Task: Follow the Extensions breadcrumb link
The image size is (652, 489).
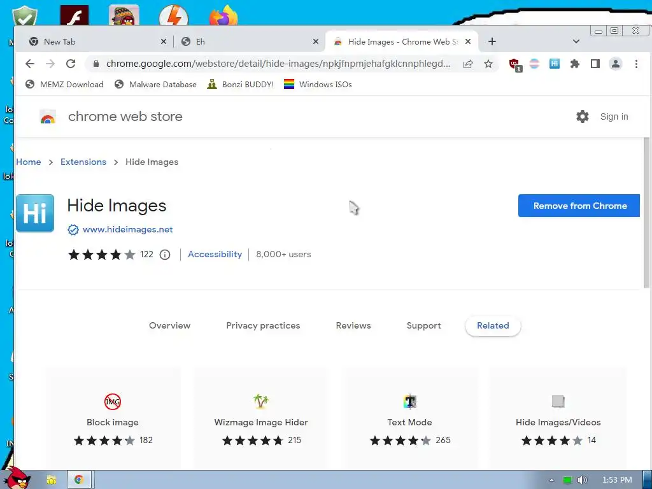Action: pos(83,162)
